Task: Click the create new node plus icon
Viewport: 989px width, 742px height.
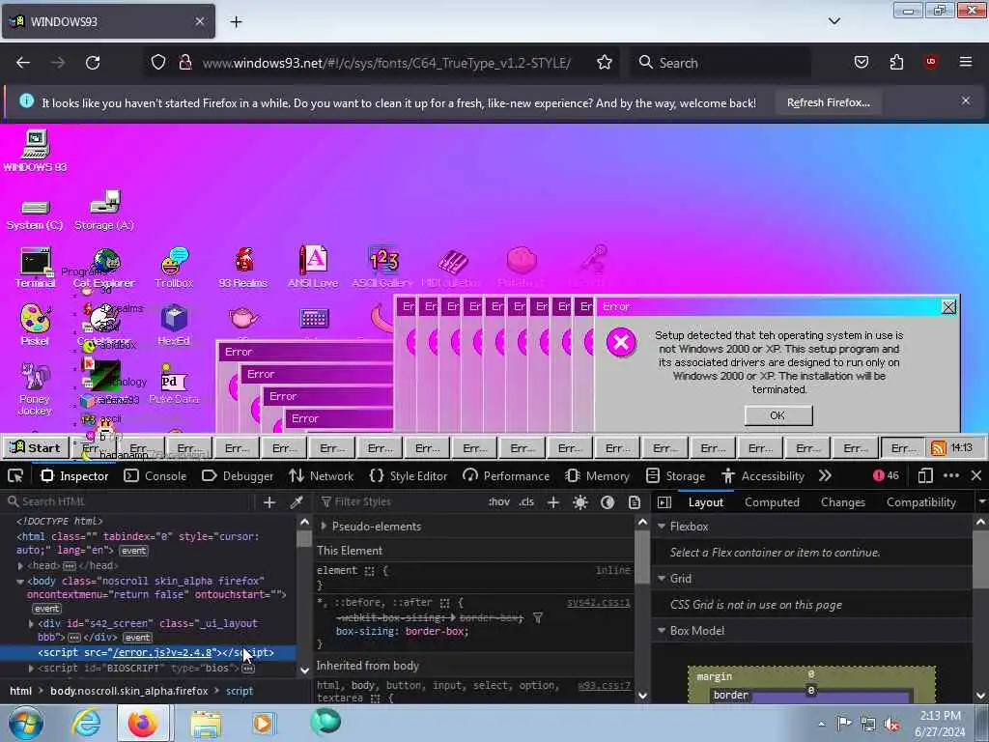Action: click(x=269, y=502)
